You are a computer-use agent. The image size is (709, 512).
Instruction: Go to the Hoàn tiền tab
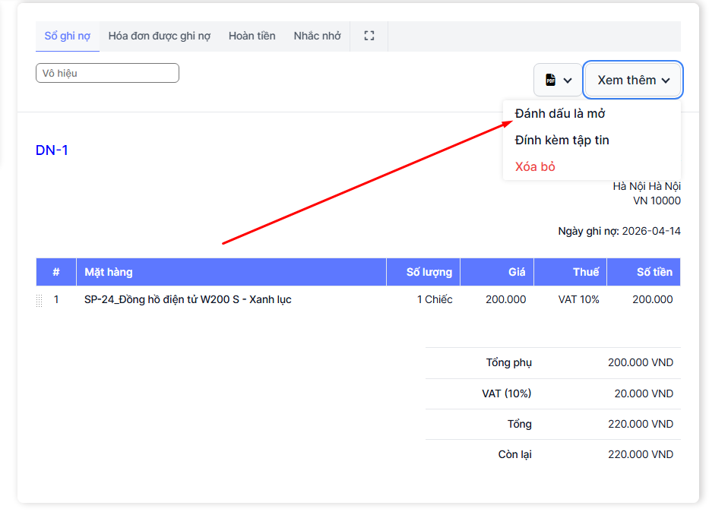pos(252,36)
